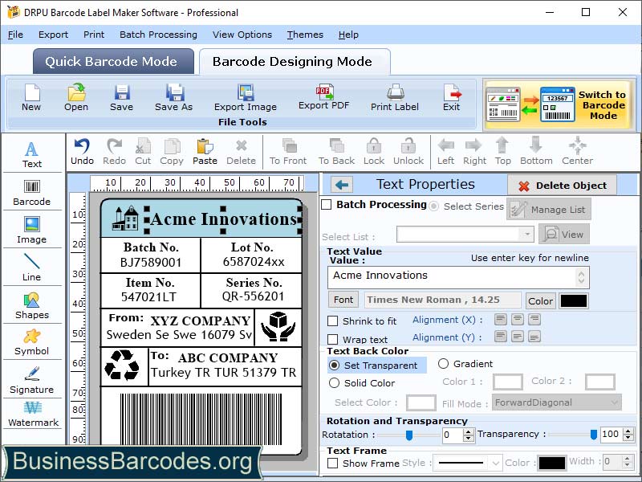Open the Symbol tool

pos(32,343)
